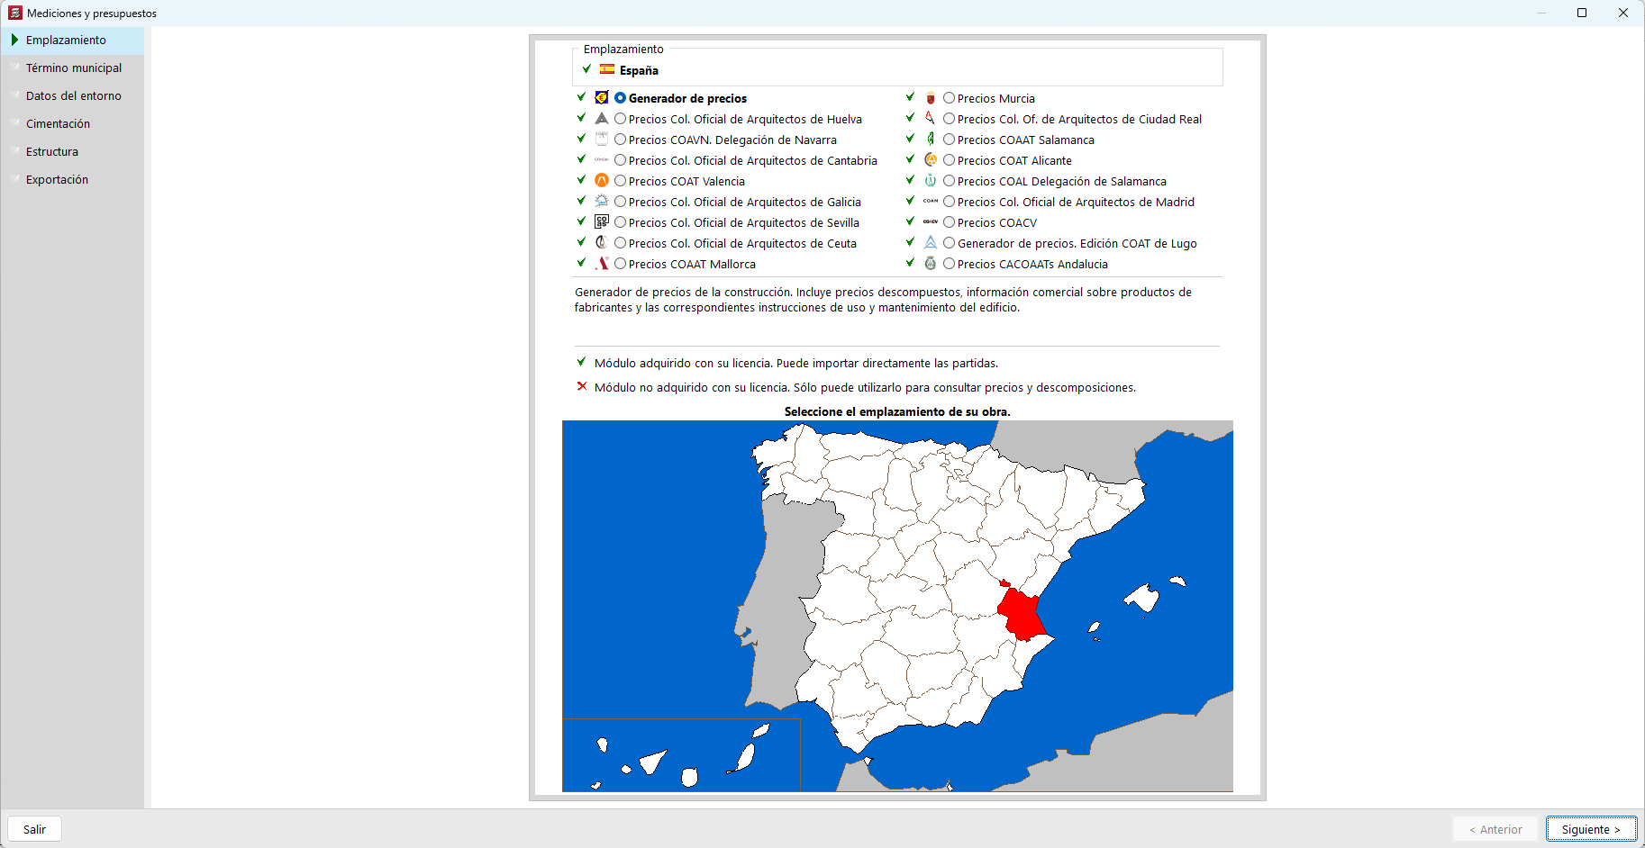The width and height of the screenshot is (1645, 848).
Task: Click the 'Generador de precios de la construcción' description
Action: pyautogui.click(x=883, y=300)
